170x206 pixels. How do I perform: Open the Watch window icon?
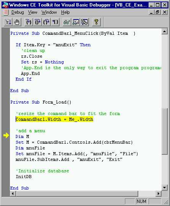tap(76, 22)
